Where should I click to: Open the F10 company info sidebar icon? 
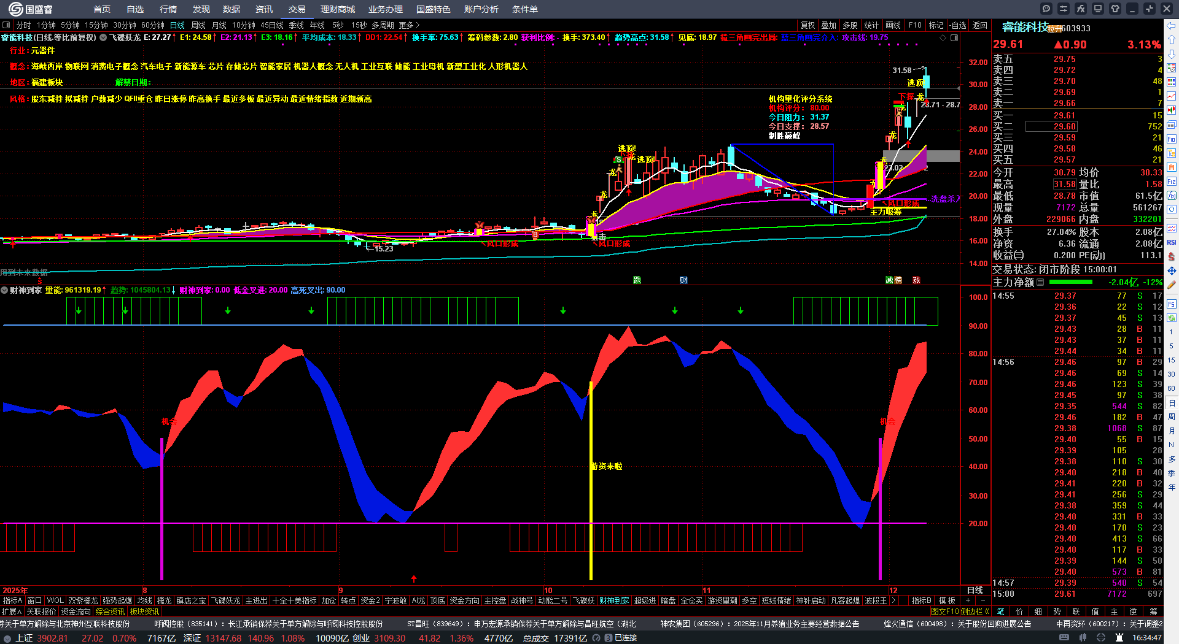[x=1172, y=139]
